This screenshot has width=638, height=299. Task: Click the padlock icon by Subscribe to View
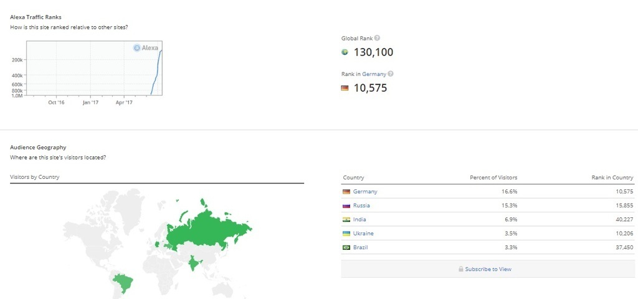point(461,269)
